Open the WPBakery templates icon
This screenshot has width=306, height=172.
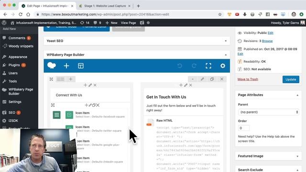81,66
